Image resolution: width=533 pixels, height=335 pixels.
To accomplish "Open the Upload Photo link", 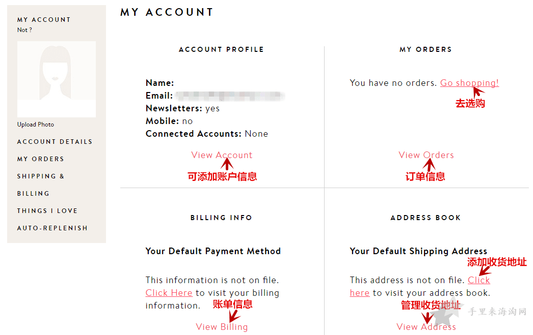I will [36, 125].
